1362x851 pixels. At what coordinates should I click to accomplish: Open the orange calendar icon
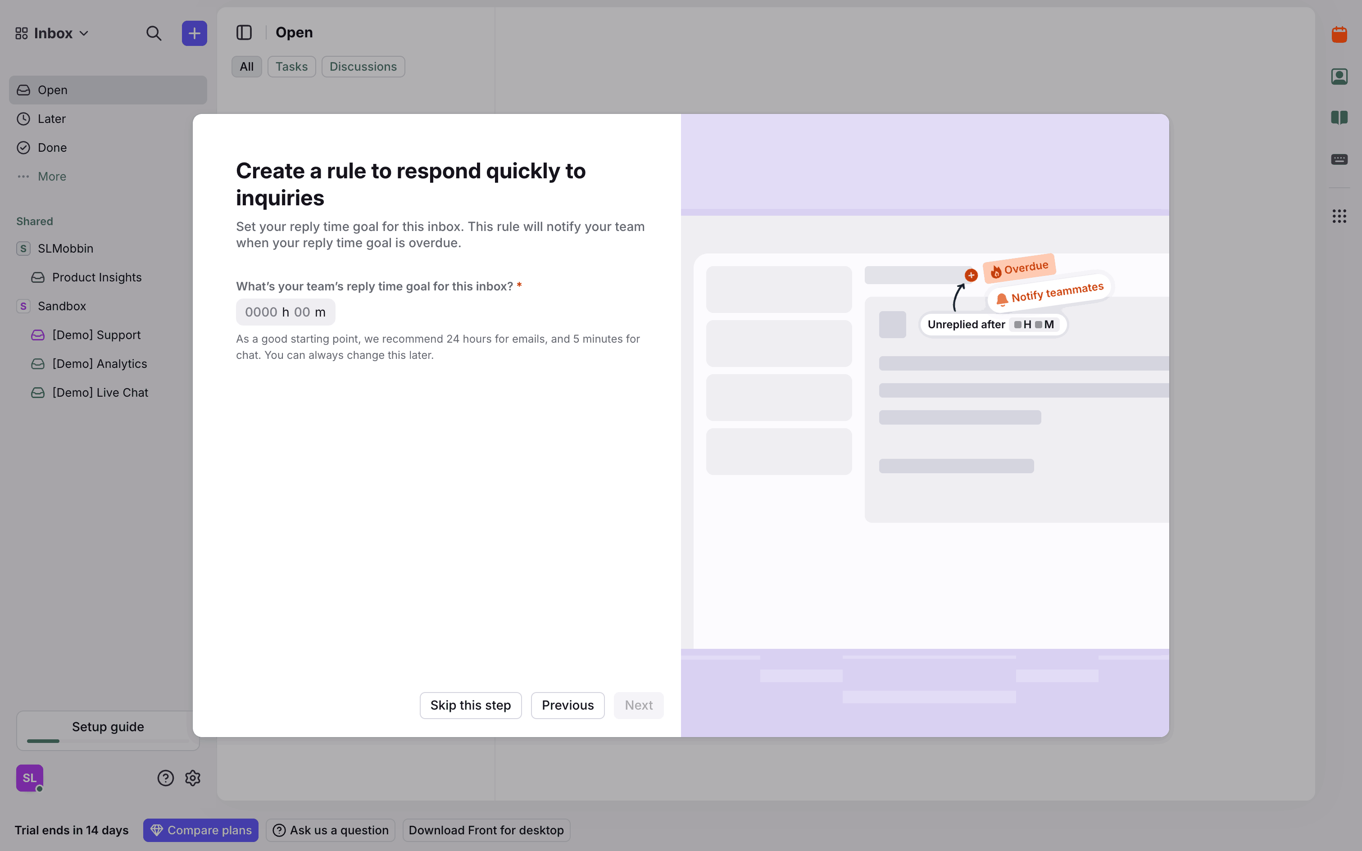(x=1339, y=35)
